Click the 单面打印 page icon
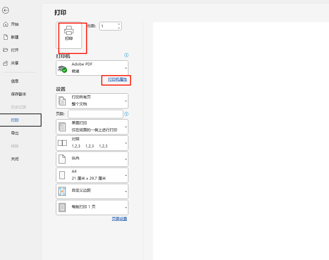 (x=62, y=127)
